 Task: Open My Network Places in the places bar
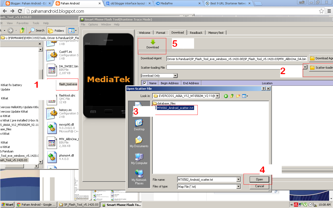pyautogui.click(x=139, y=177)
